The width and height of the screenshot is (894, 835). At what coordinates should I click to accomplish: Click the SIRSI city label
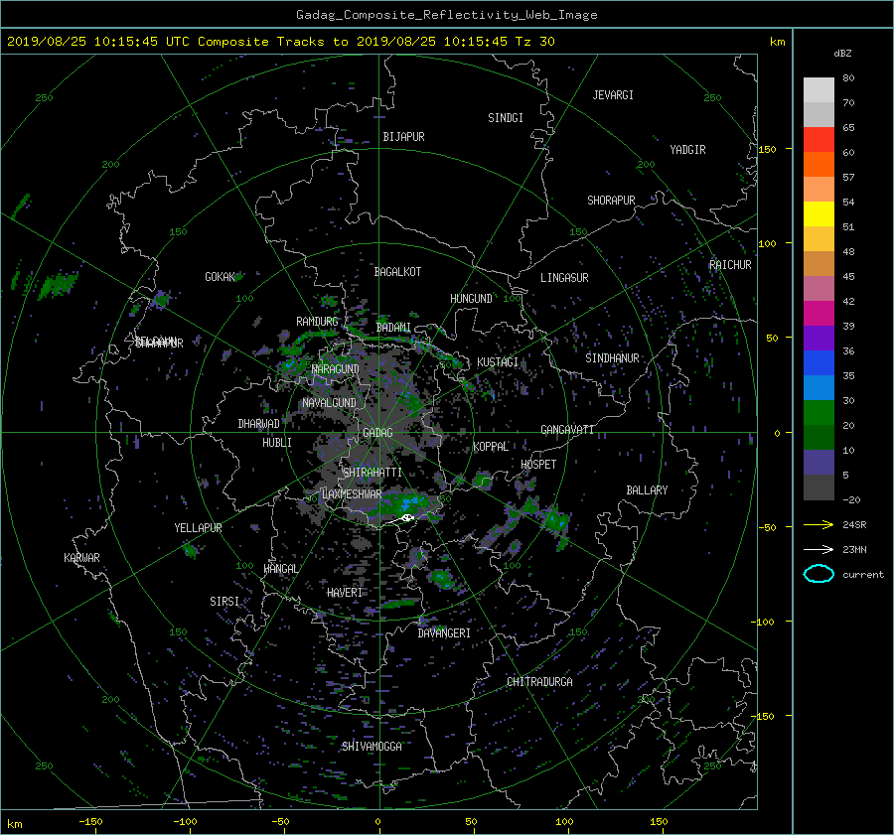pyautogui.click(x=224, y=602)
